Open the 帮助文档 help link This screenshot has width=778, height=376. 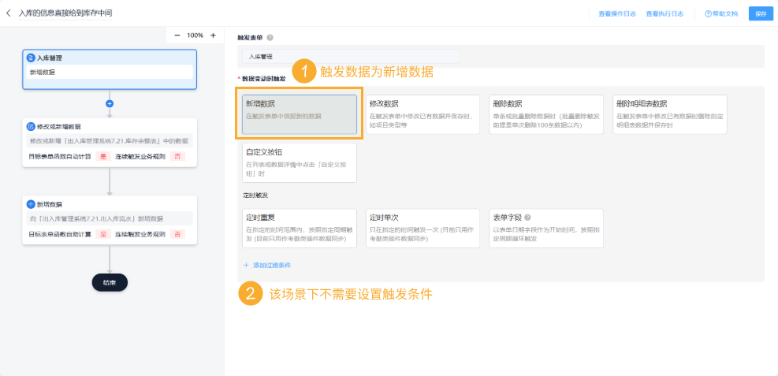[721, 13]
